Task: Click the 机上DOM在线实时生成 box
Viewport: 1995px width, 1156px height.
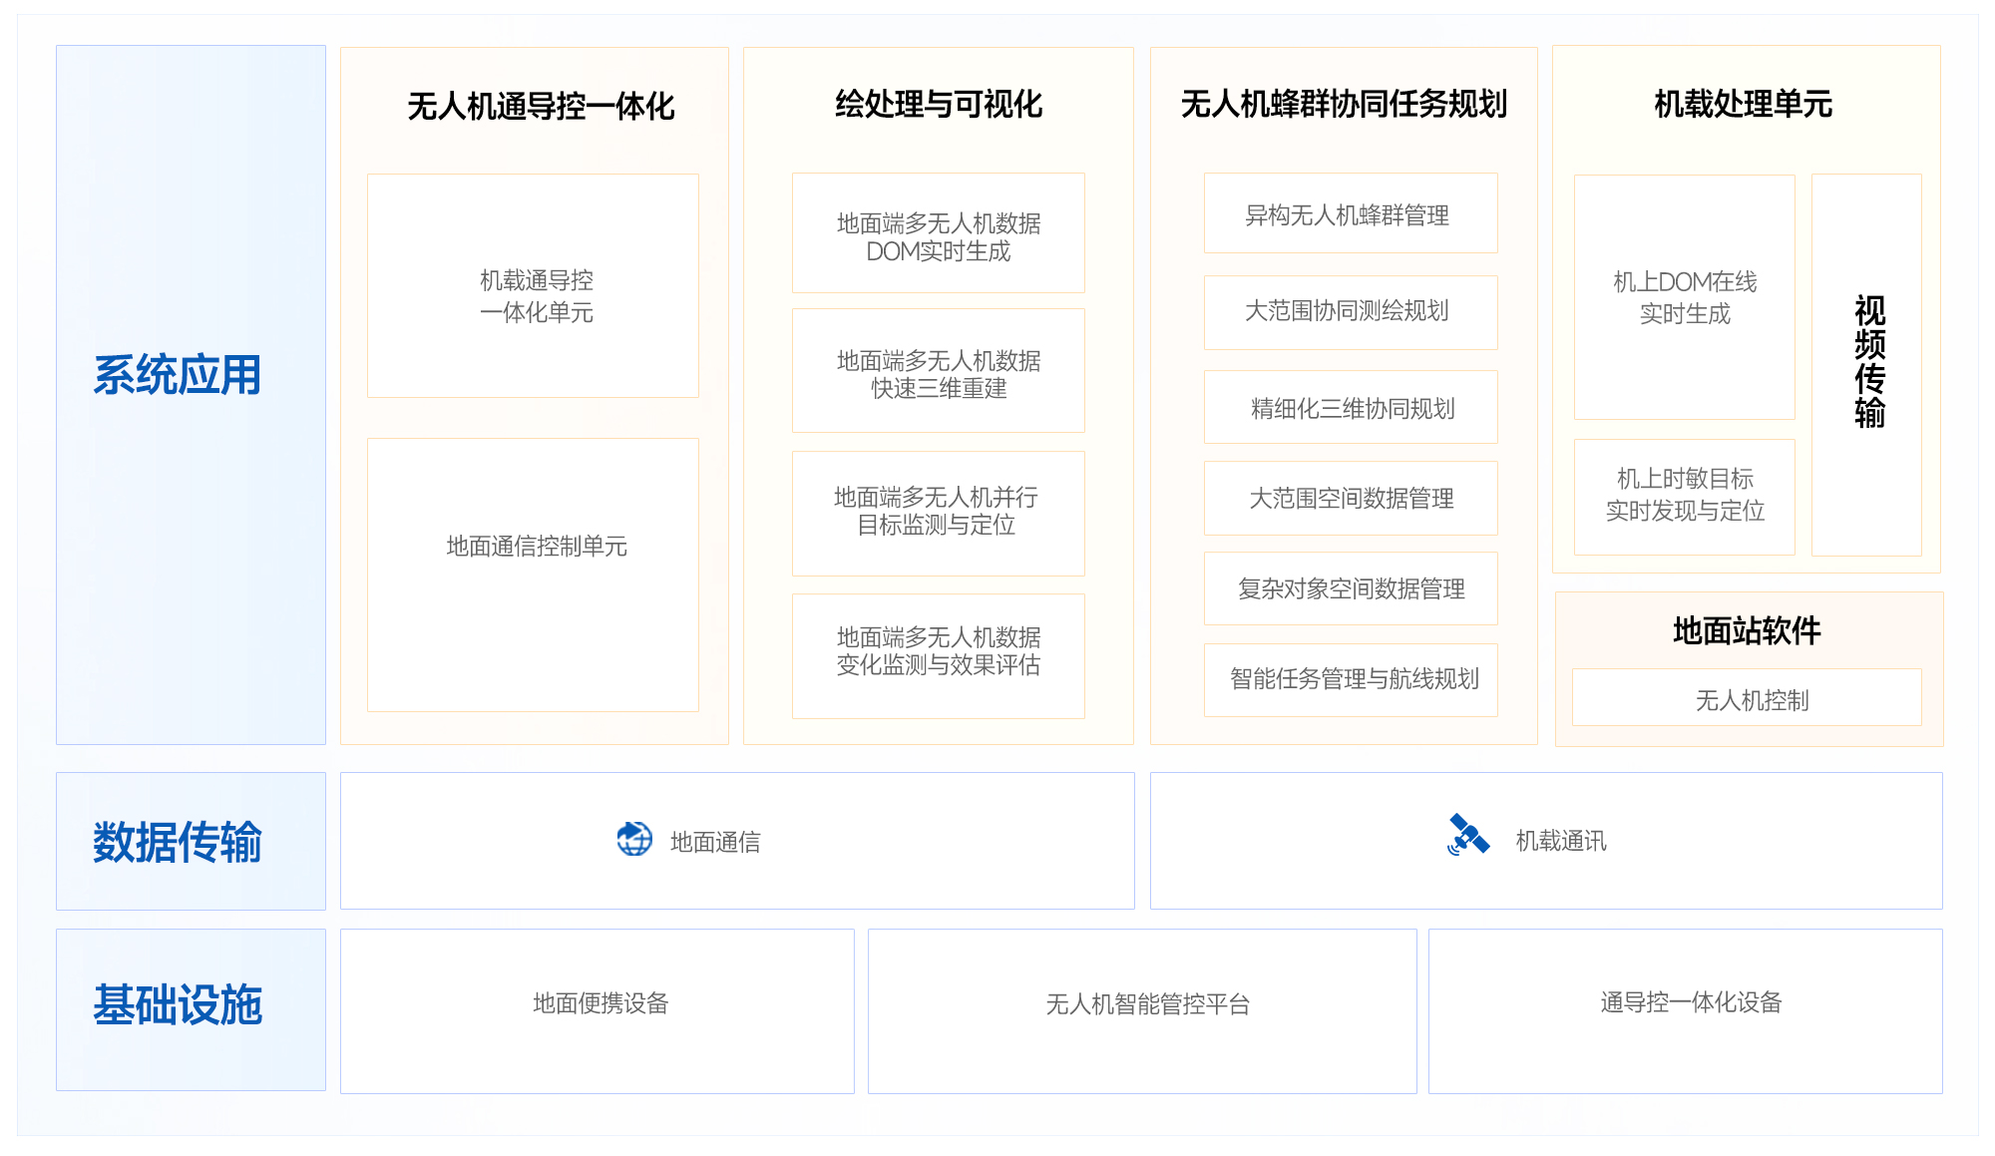Action: click(x=1684, y=297)
